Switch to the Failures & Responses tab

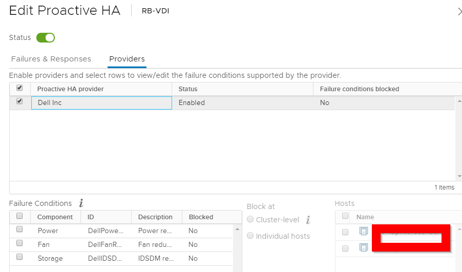pos(51,59)
